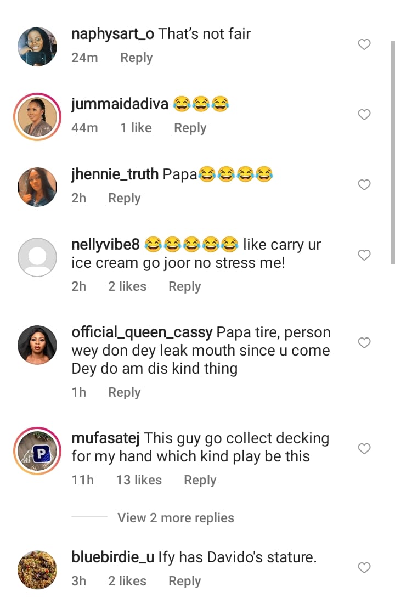
Task: Expand View 2 more replies
Action: point(176,518)
